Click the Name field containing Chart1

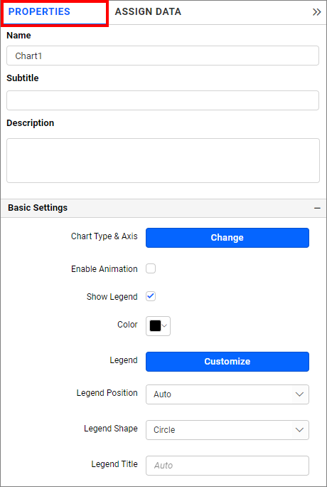coord(163,56)
